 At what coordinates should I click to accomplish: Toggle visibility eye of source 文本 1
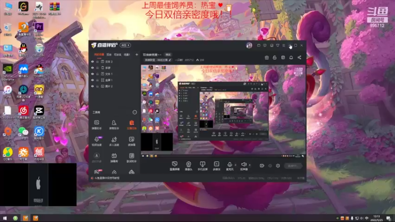[x=92, y=74]
